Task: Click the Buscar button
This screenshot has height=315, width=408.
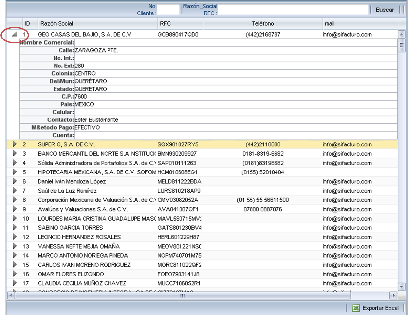Action: point(385,10)
